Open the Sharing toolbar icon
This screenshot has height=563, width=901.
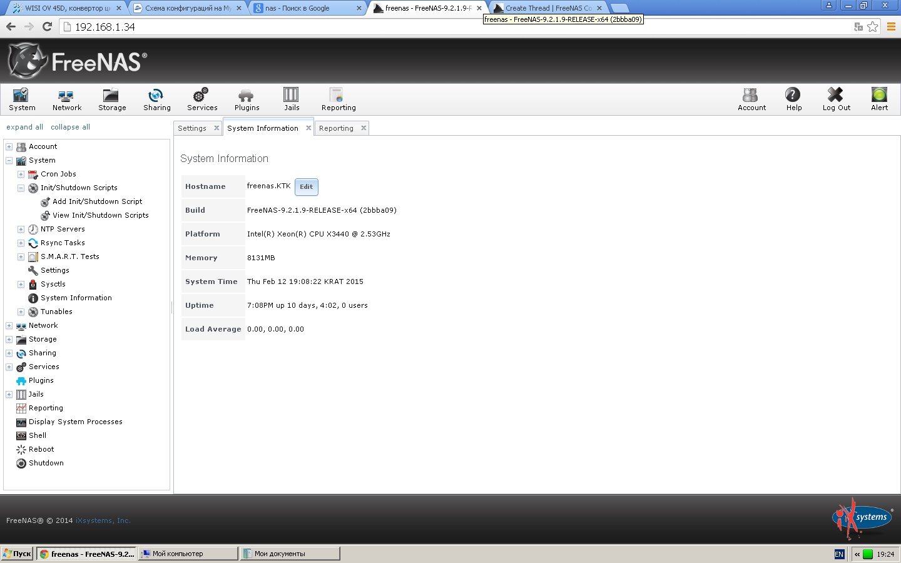click(x=156, y=99)
